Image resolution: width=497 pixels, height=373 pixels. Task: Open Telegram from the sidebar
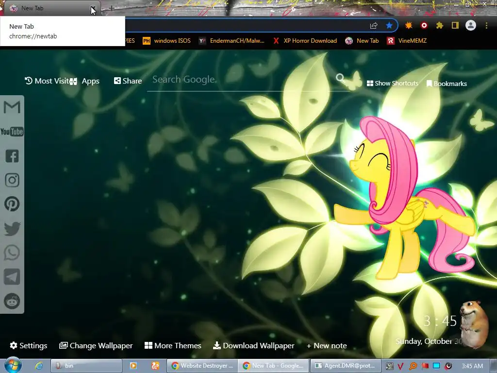[x=12, y=277]
